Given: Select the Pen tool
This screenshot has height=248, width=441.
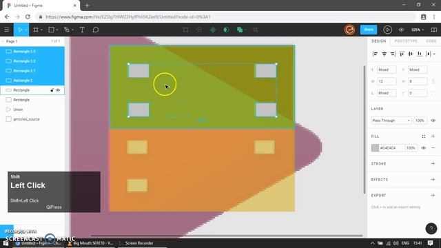Looking at the screenshot, I should (x=67, y=30).
